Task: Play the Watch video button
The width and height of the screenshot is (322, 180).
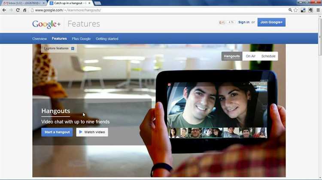Action: coord(92,132)
